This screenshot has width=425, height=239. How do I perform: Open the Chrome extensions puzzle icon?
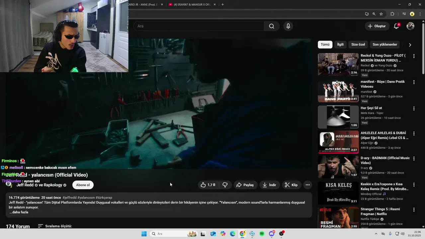click(x=392, y=14)
